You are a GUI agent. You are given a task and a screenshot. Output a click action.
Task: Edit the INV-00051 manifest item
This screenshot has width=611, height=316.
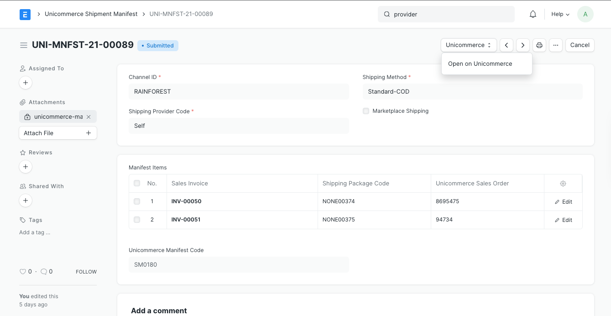click(563, 220)
